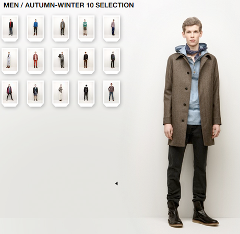Select the all black outfit with cap
The image size is (240, 234).
pyautogui.click(x=86, y=93)
